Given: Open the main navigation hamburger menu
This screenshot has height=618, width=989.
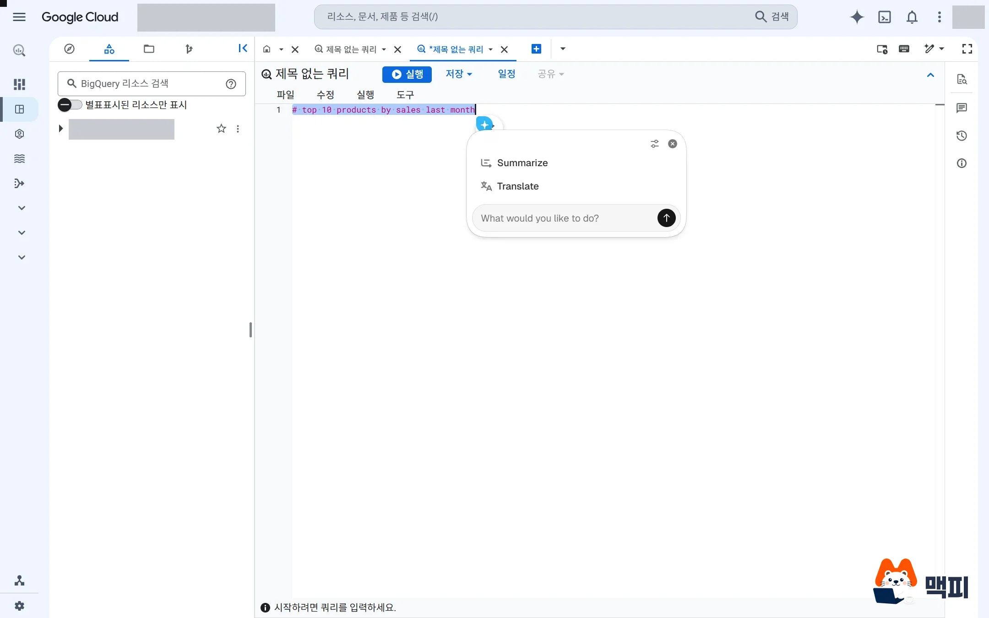Looking at the screenshot, I should pyautogui.click(x=19, y=17).
